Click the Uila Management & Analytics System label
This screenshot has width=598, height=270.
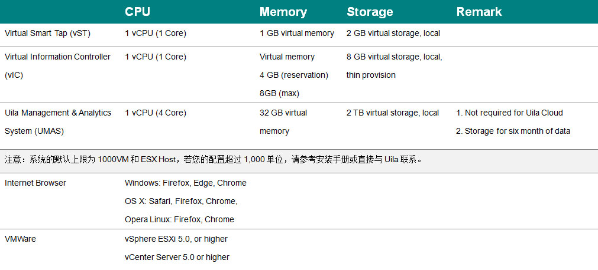point(58,121)
